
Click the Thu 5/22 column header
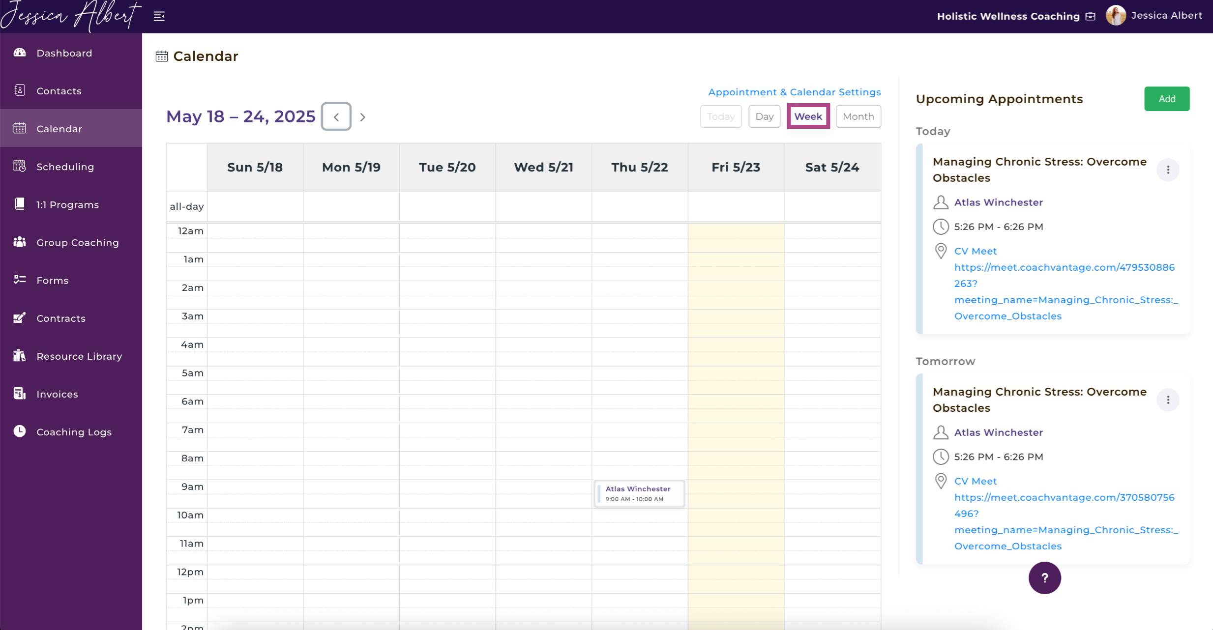639,167
